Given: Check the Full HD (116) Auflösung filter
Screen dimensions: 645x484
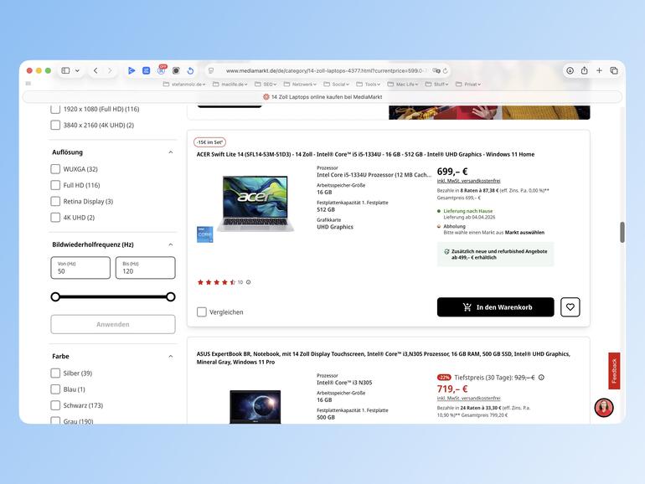Looking at the screenshot, I should pos(55,185).
